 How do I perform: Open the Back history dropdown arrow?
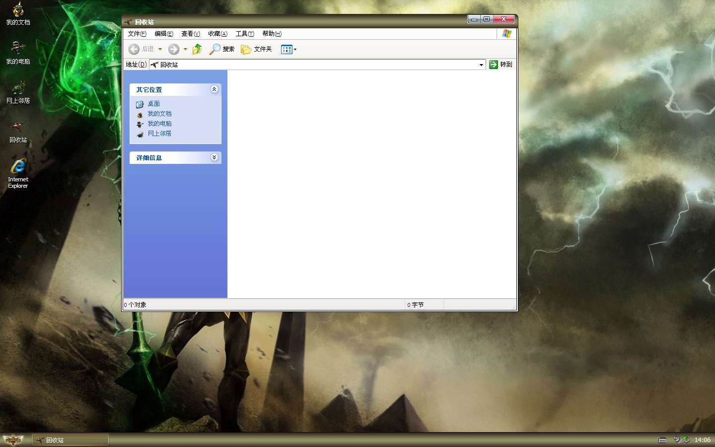[x=160, y=49]
